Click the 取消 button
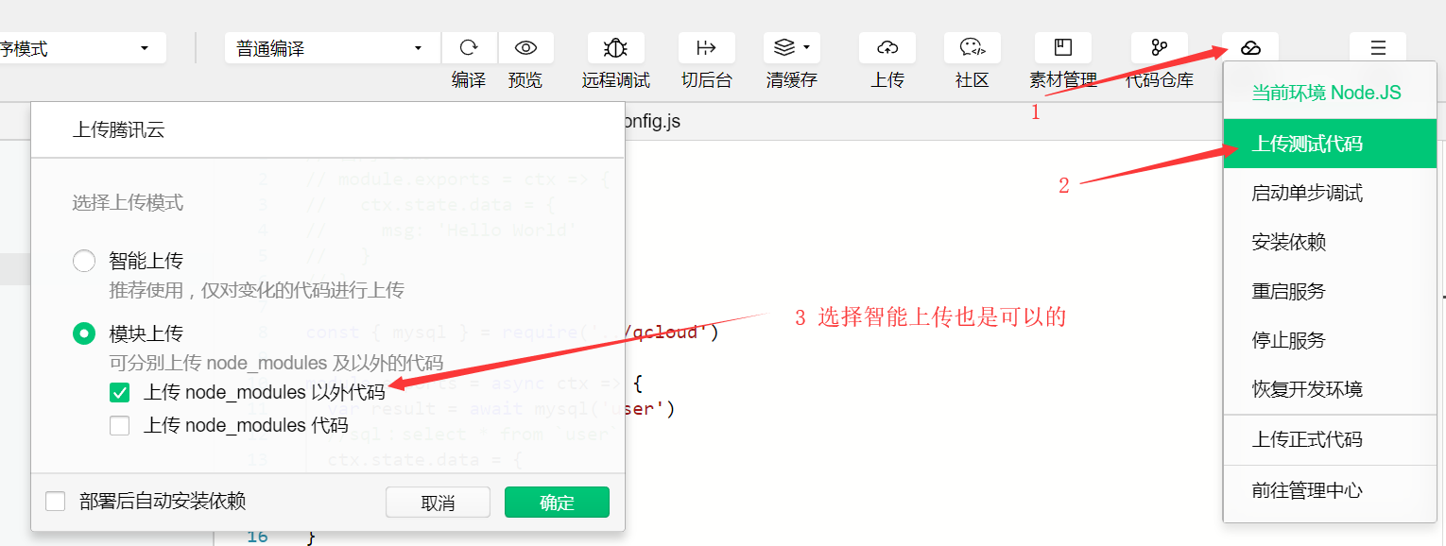The width and height of the screenshot is (1446, 546). click(x=438, y=503)
